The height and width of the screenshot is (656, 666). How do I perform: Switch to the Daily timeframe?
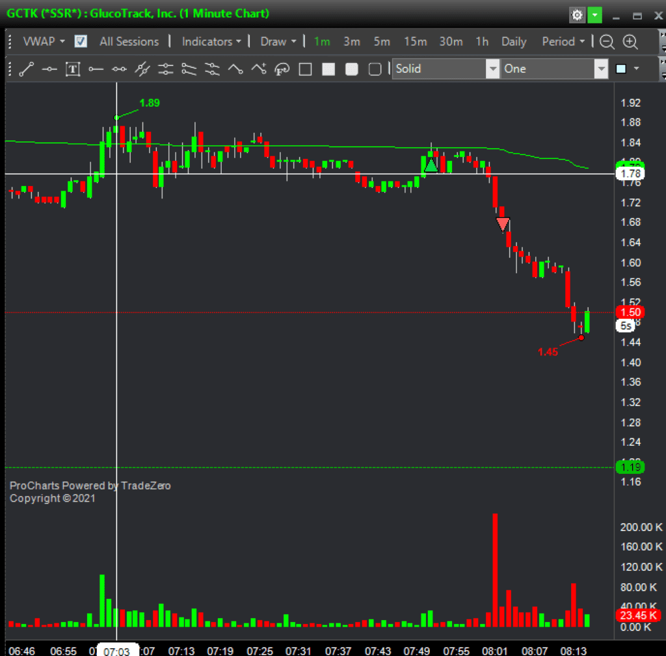(514, 42)
